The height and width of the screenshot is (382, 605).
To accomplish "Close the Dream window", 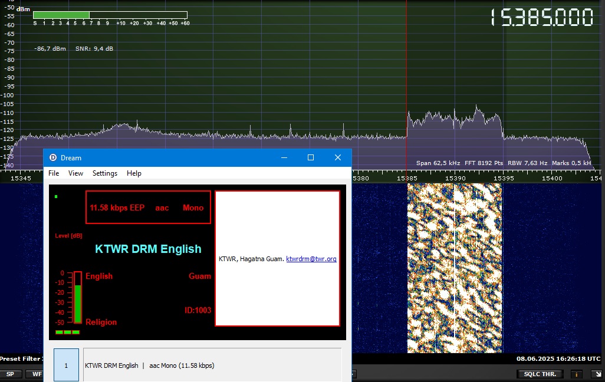I will coord(338,157).
